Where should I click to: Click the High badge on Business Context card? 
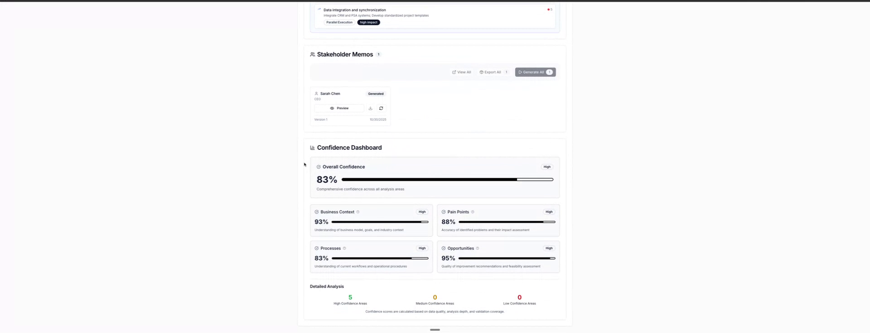(x=422, y=212)
